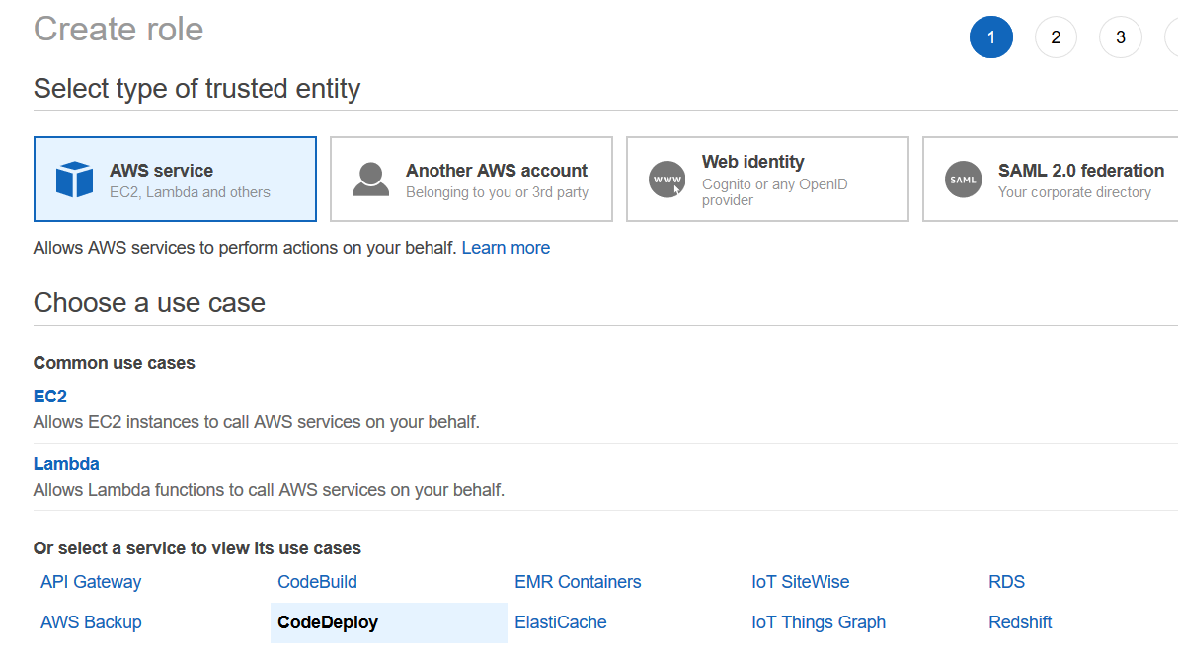This screenshot has height=653, width=1178.
Task: Select the EC2 common use case
Action: [50, 397]
